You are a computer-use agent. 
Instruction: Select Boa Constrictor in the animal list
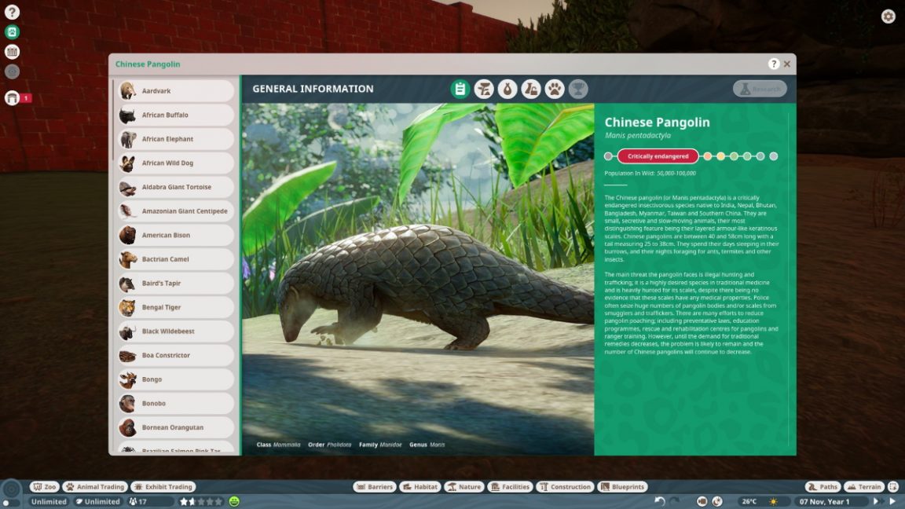[175, 356]
